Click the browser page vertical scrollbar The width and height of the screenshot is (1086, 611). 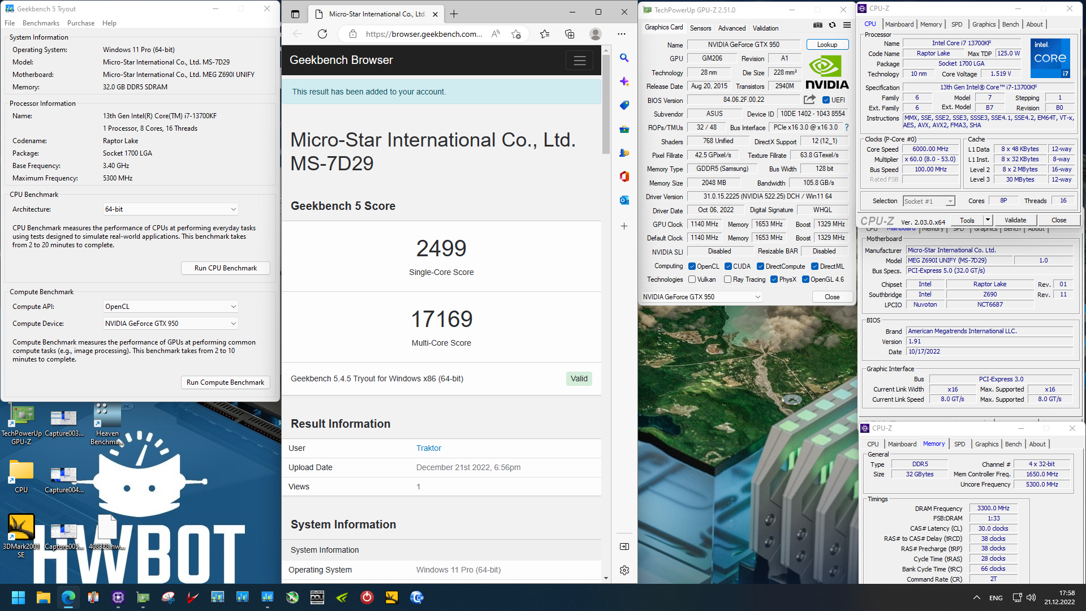coord(606,105)
